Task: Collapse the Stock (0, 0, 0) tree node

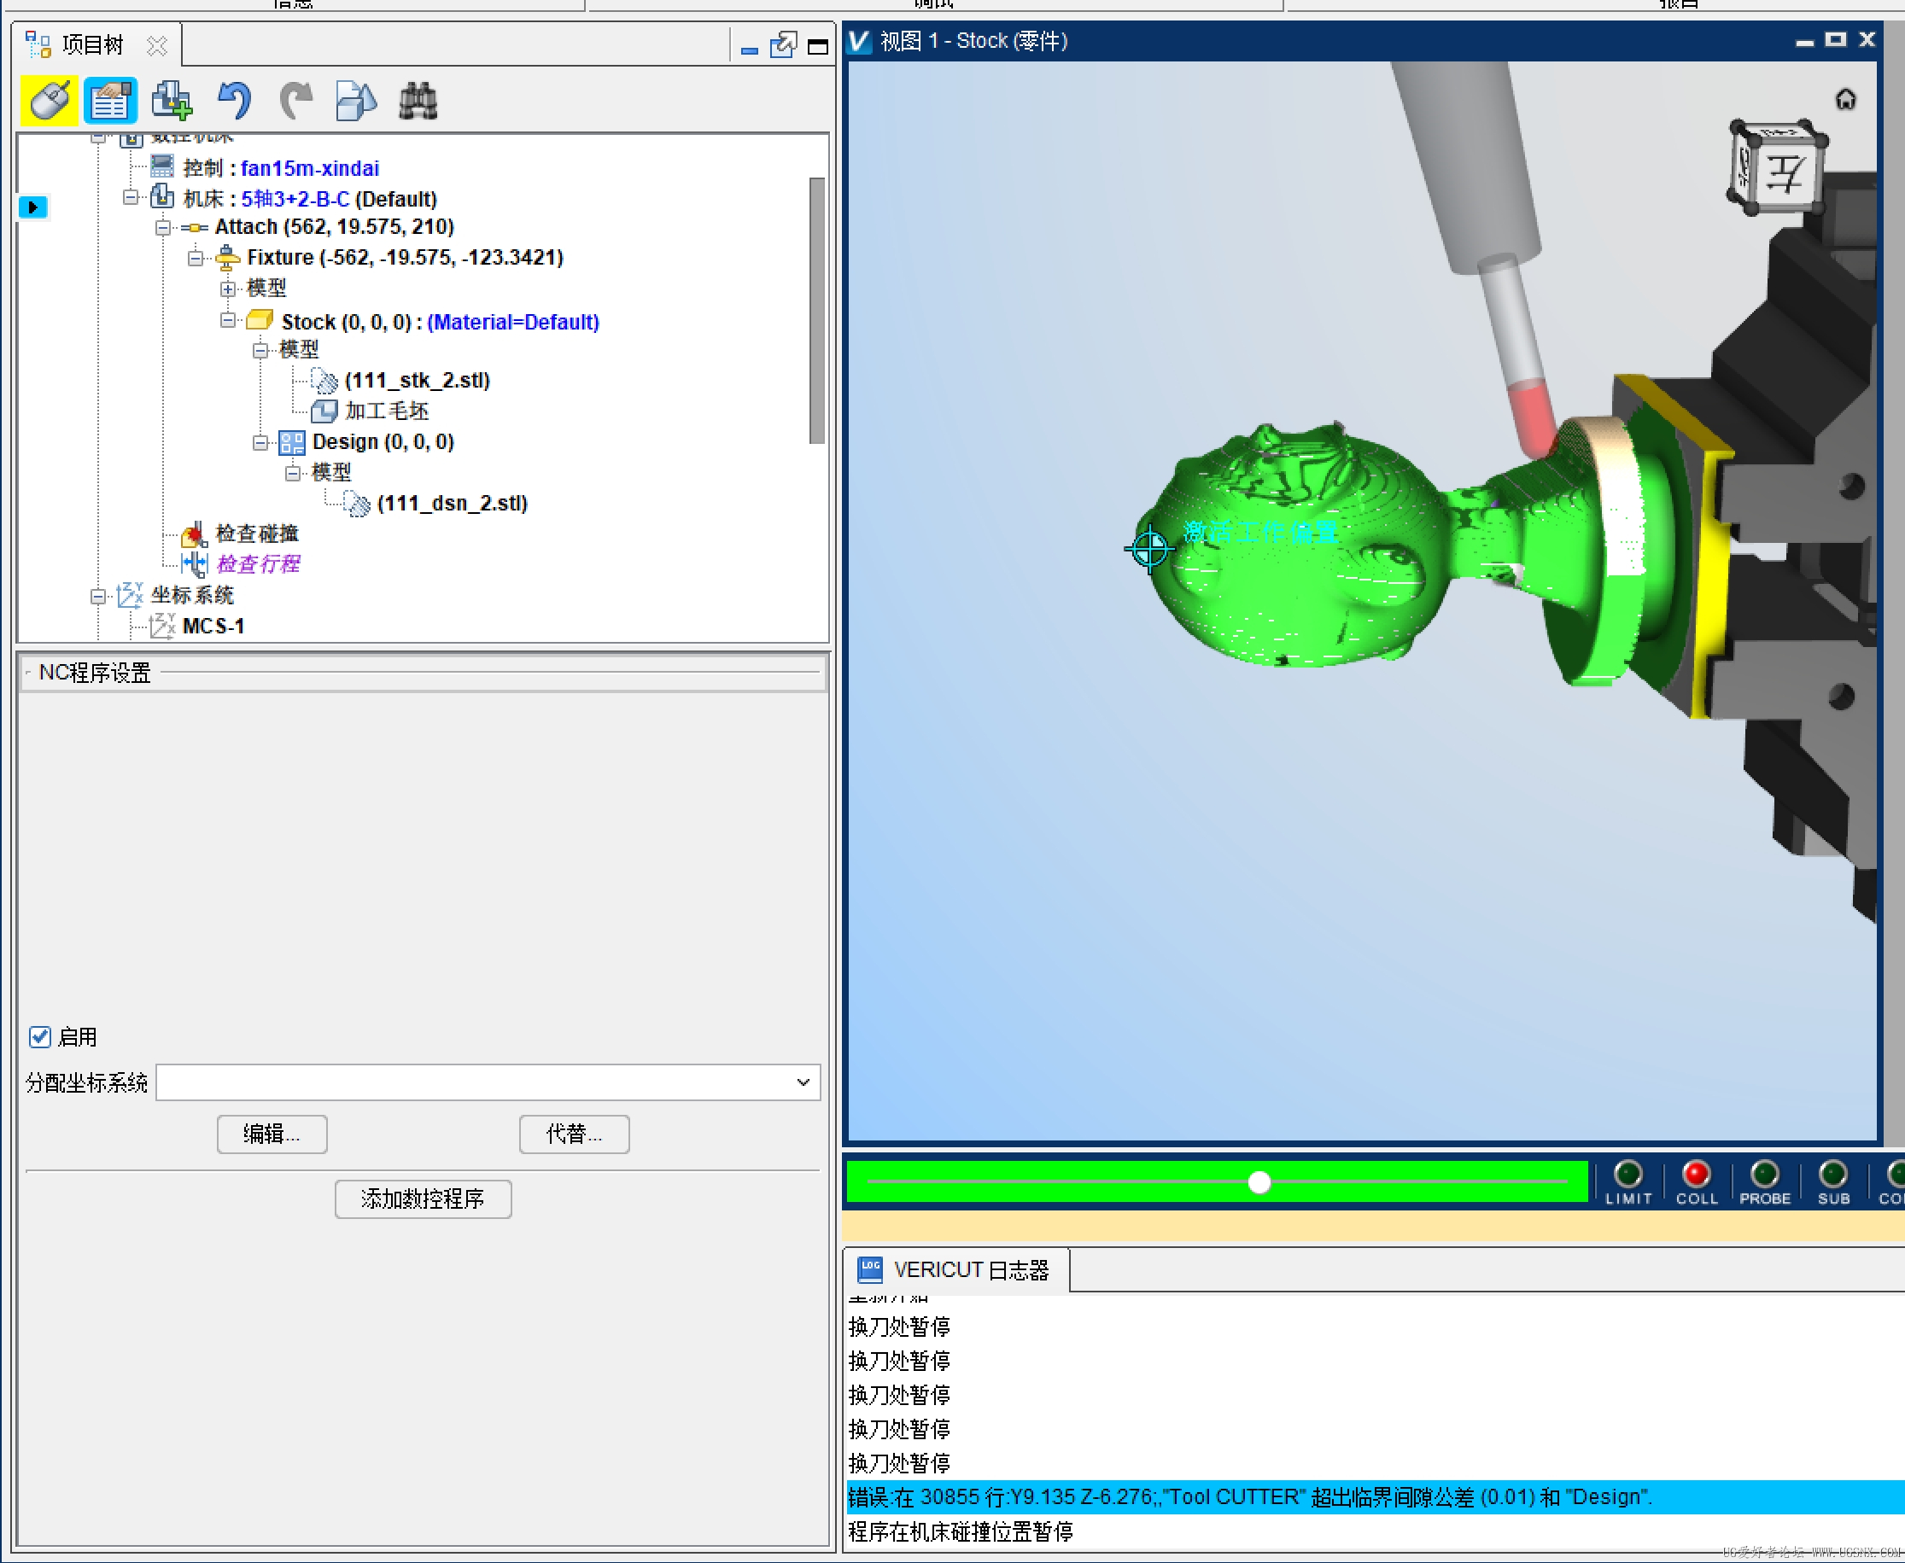Action: pyautogui.click(x=228, y=320)
